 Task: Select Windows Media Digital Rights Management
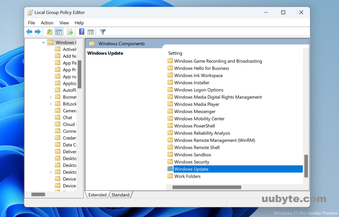pyautogui.click(x=218, y=97)
